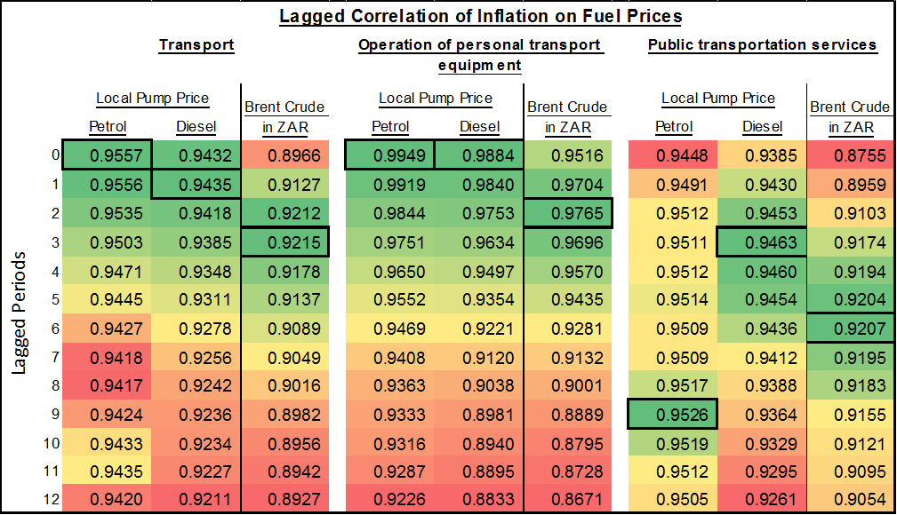Select the 'Petrol' column header under Transport
Image resolution: width=897 pixels, height=515 pixels.
108,126
